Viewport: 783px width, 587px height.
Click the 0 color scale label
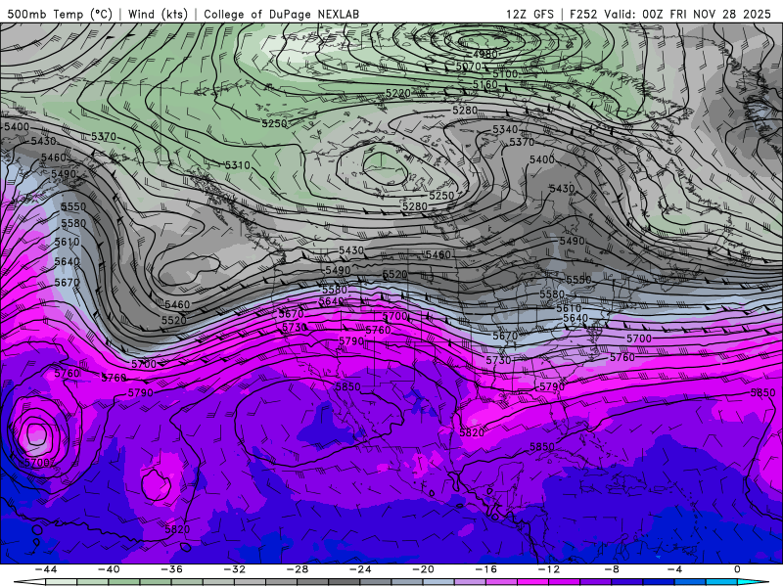click(x=738, y=569)
